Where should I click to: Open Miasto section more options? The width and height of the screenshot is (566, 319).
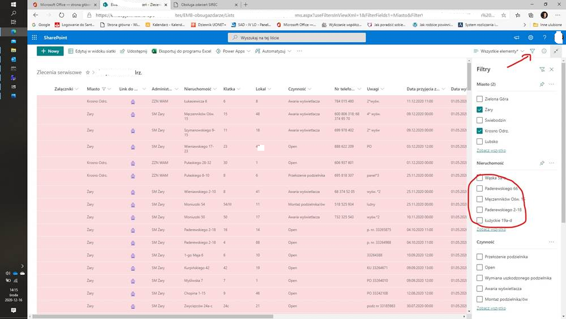tap(551, 84)
